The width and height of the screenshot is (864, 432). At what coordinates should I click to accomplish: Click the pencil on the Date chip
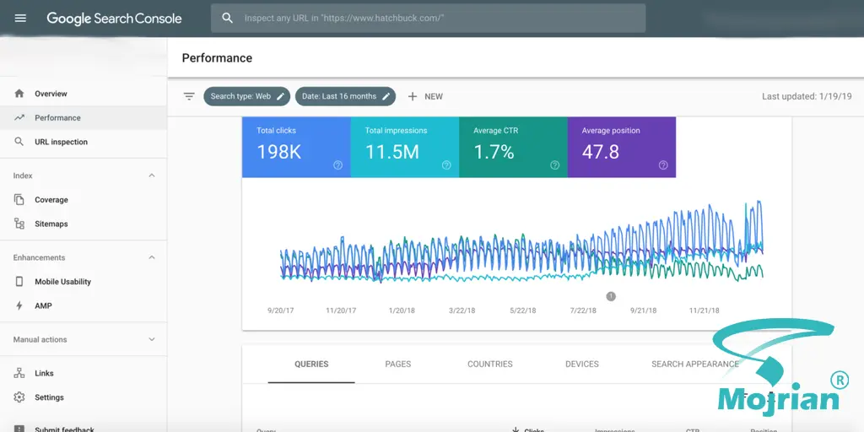(386, 96)
